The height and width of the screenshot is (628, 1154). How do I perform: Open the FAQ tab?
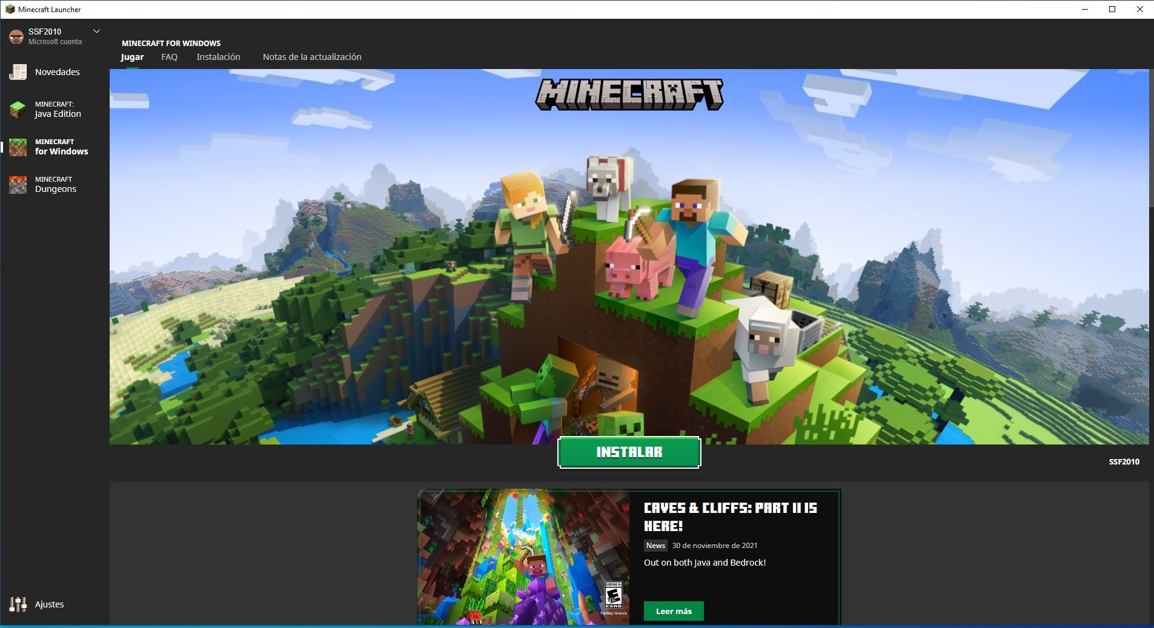170,57
